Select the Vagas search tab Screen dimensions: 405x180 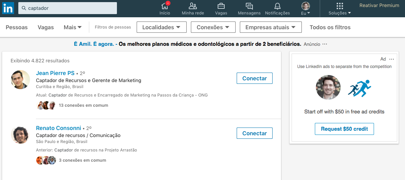[46, 27]
